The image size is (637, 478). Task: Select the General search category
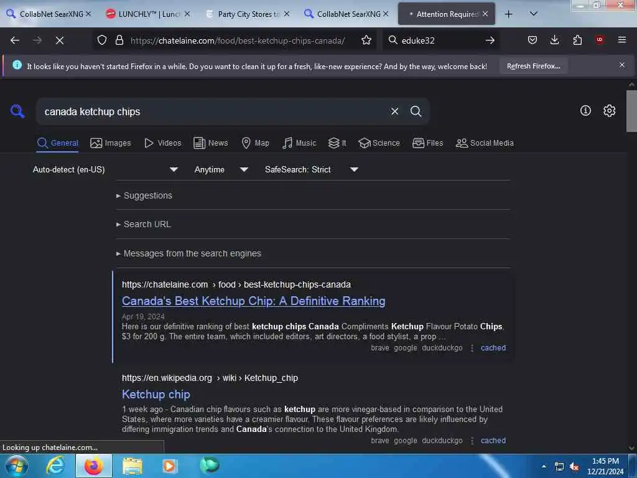(x=57, y=143)
